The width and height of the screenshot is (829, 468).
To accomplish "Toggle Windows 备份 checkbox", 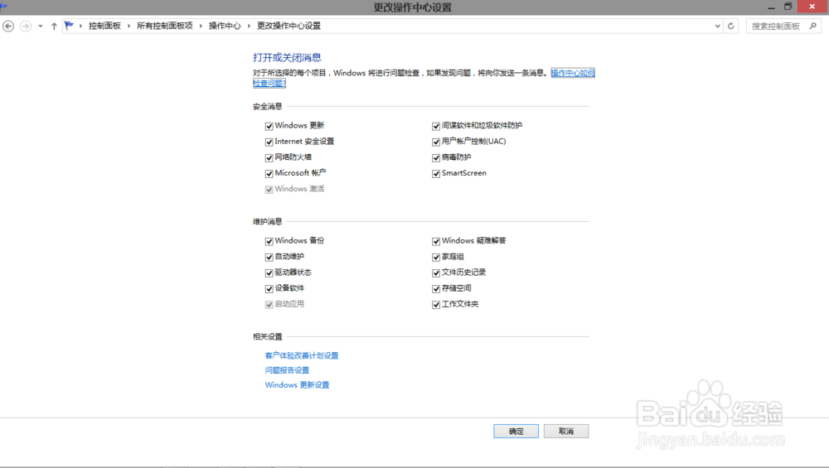I will pyautogui.click(x=269, y=241).
